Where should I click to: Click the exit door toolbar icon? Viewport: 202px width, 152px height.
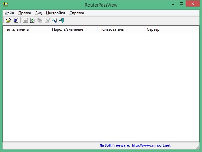coord(62,20)
